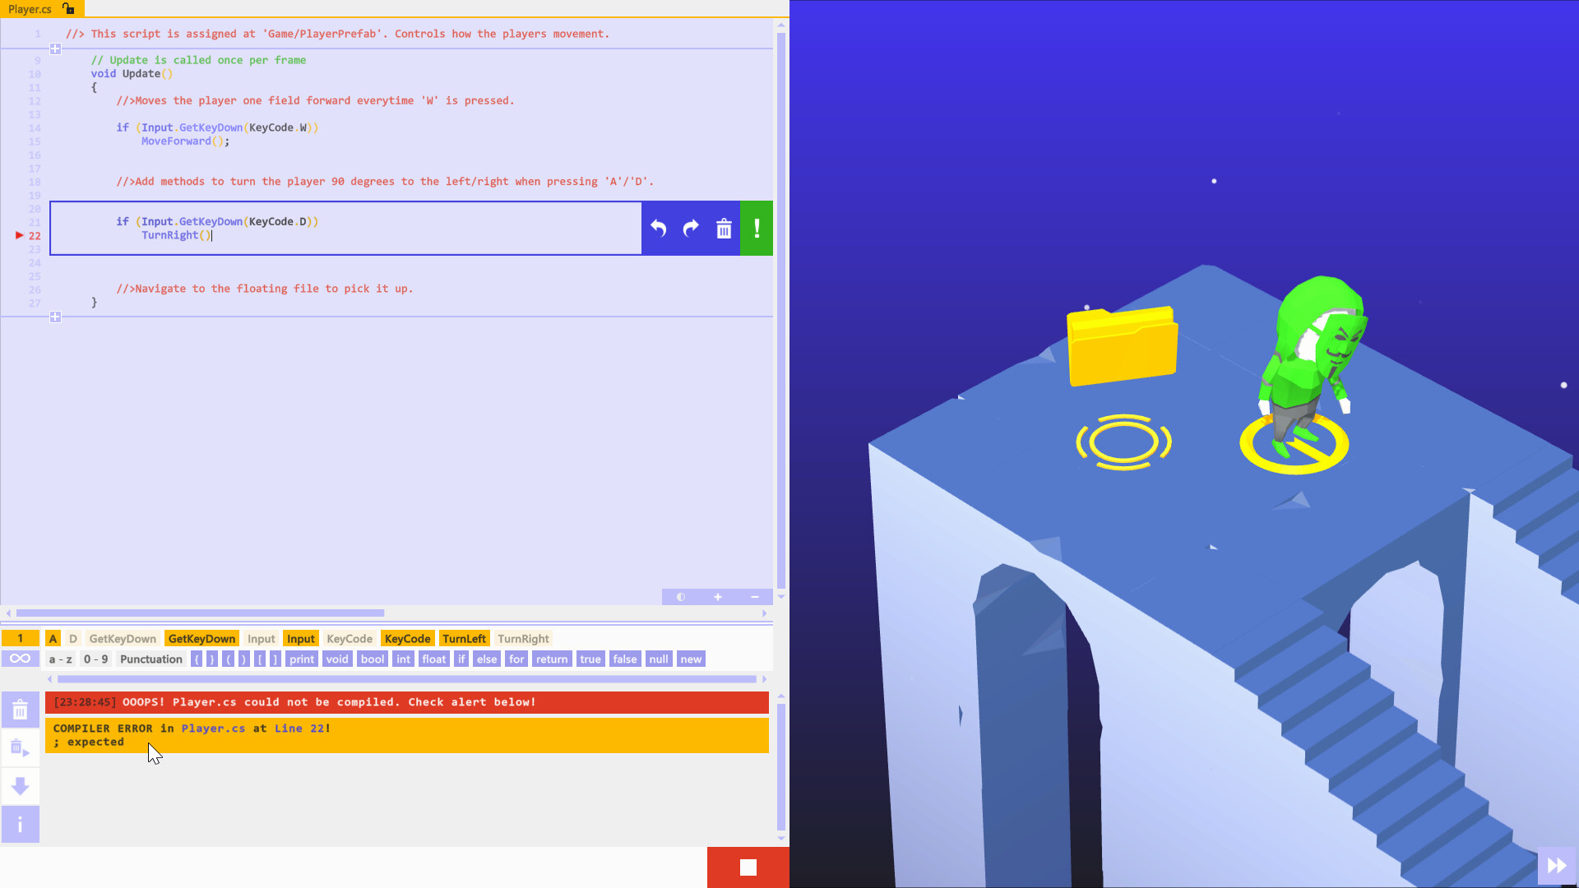
Task: Select the Player.cs tab
Action: (x=29, y=9)
